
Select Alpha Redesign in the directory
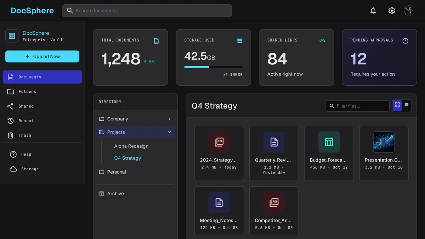click(x=131, y=146)
